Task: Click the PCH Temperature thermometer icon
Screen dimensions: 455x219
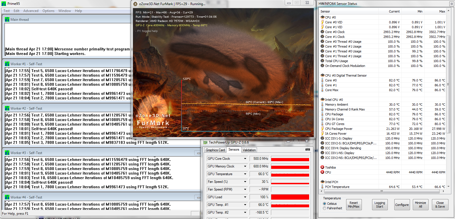Action: [323, 187]
